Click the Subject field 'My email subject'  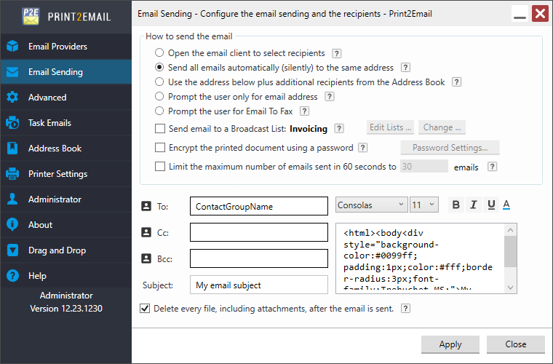(259, 285)
